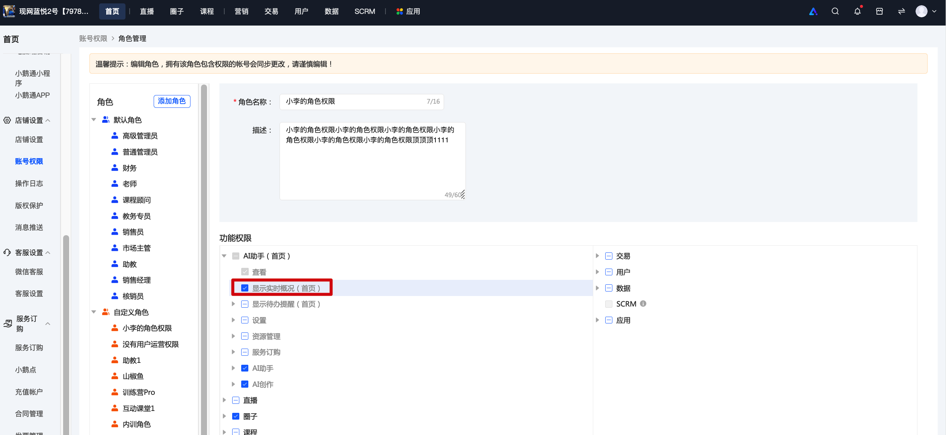Click the 账号权限 breadcrumb link
Image resolution: width=946 pixels, height=435 pixels.
coord(93,38)
